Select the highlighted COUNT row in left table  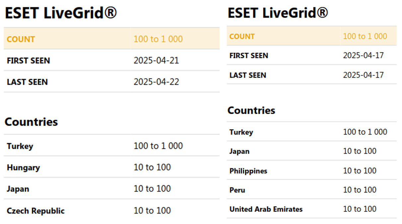coord(111,39)
